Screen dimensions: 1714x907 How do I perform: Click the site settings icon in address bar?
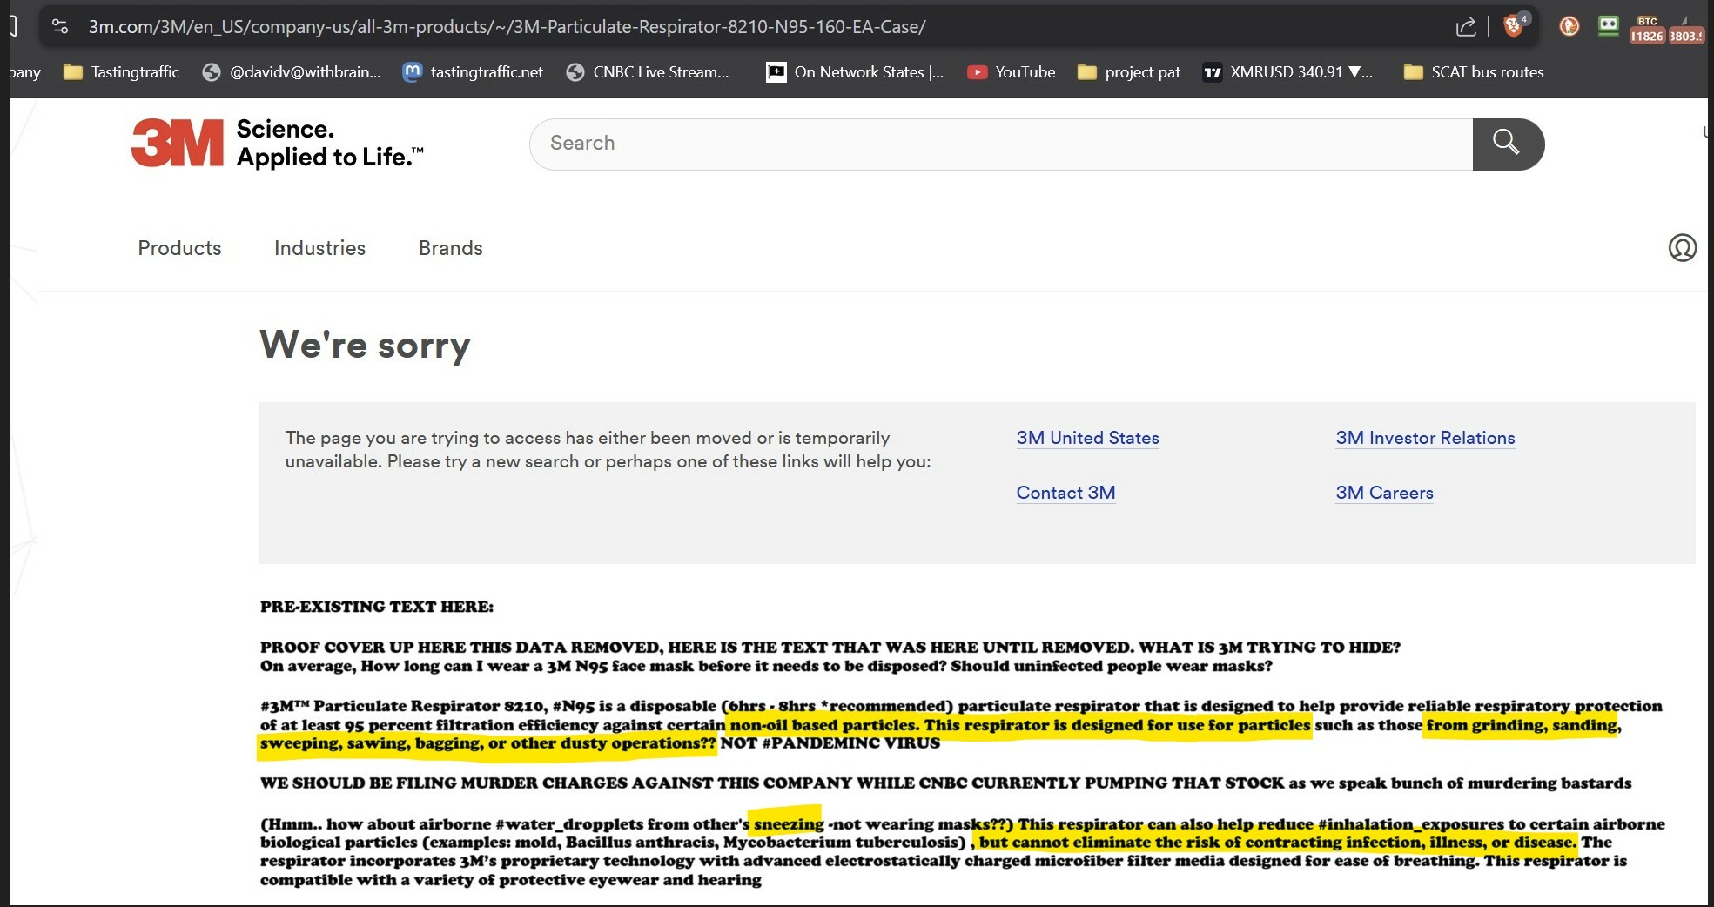point(60,26)
